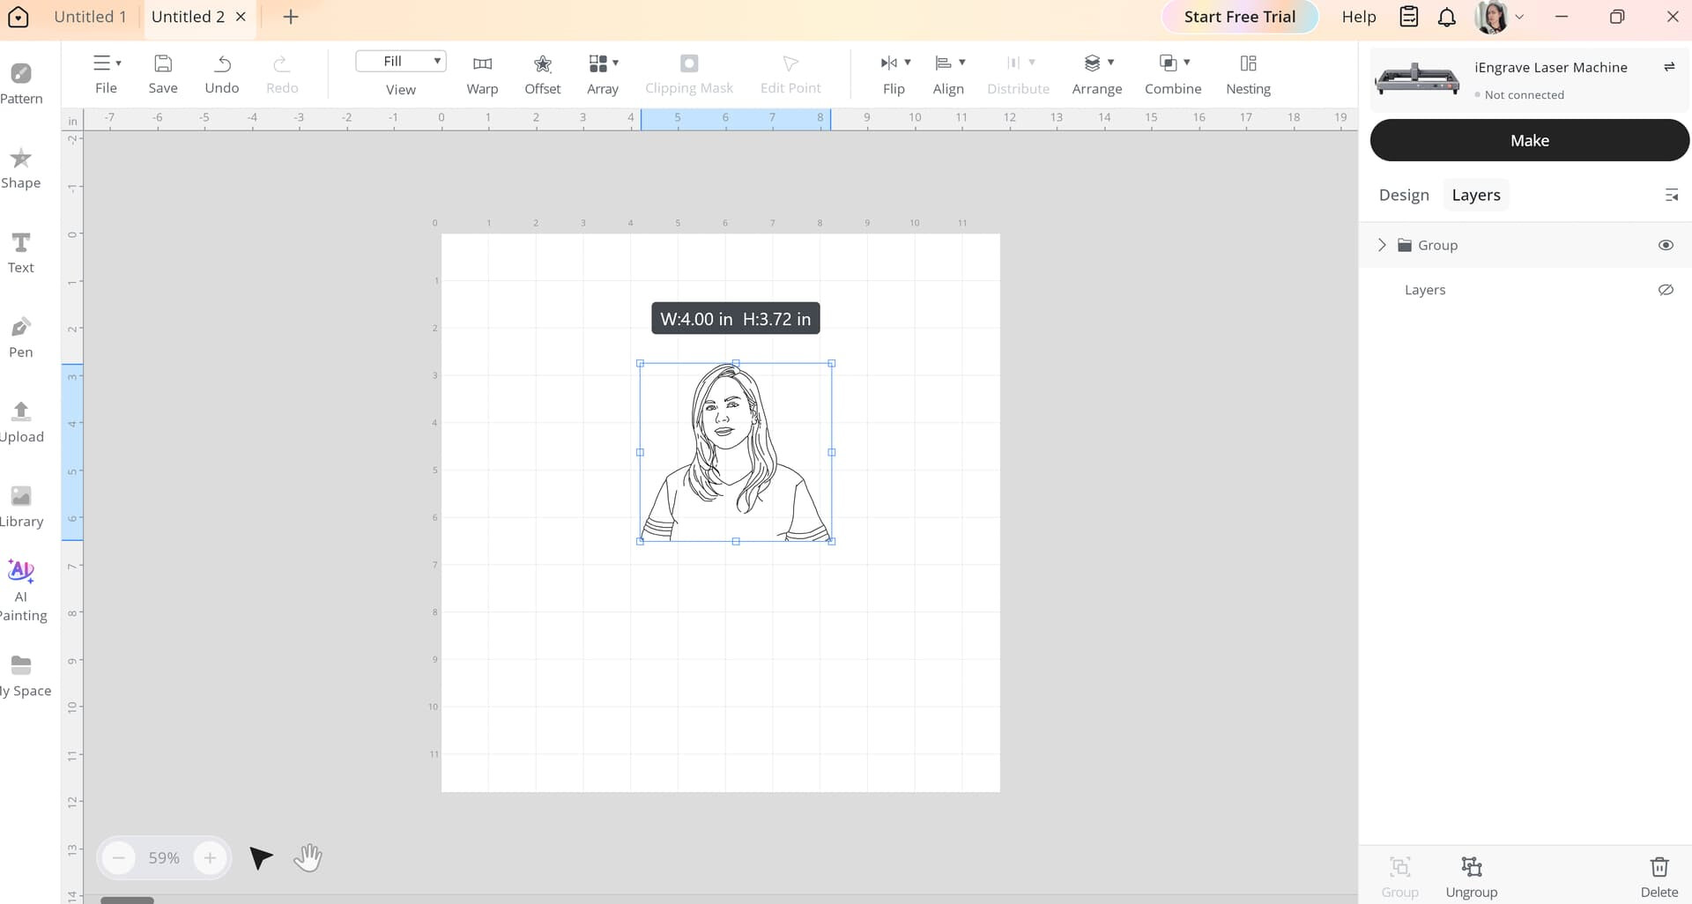1692x904 pixels.
Task: Click the Make button
Action: (1529, 140)
